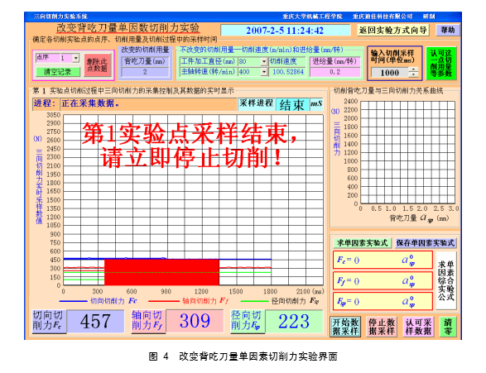Screen dimensions: 486x373
Task: Click 开始数据采样 button
Action: click(345, 327)
